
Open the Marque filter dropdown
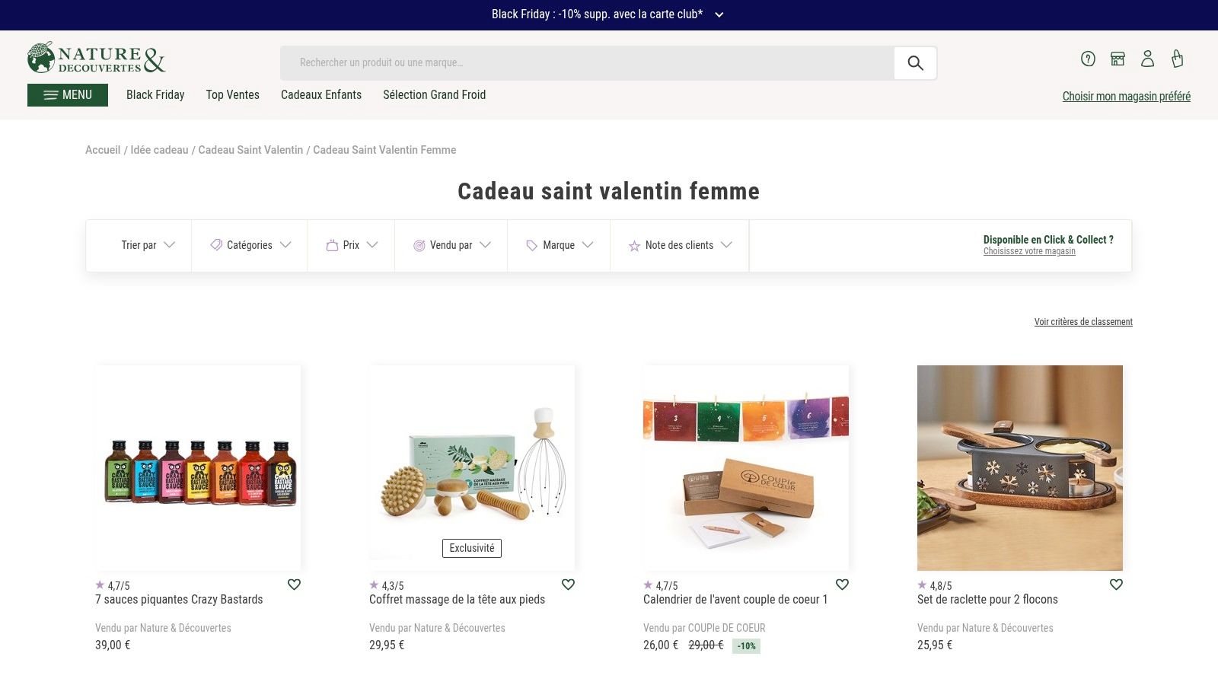pos(559,245)
